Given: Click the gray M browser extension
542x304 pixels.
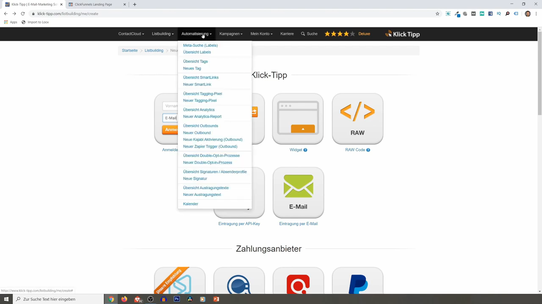Looking at the screenshot, I should pos(473,14).
